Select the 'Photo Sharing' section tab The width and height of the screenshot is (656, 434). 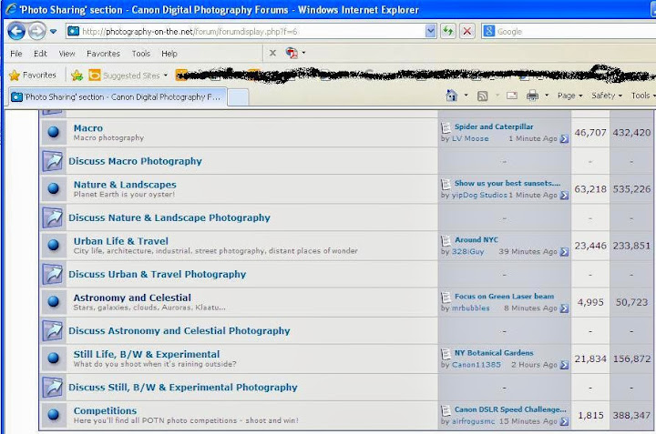(x=118, y=97)
